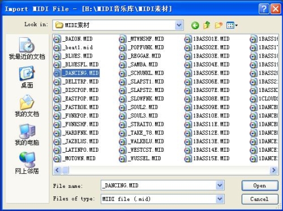283x211 pixels.
Task: Open My Recent Documents (我最近的文档) shortcut
Action: click(x=27, y=49)
